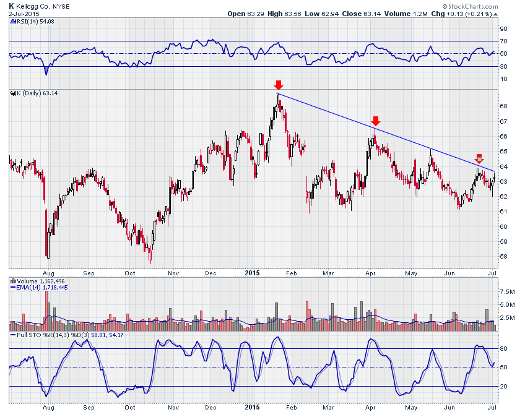Click the Chg +0.13 (+0.21%) value
This screenshot has height=412, width=525.
(461, 14)
